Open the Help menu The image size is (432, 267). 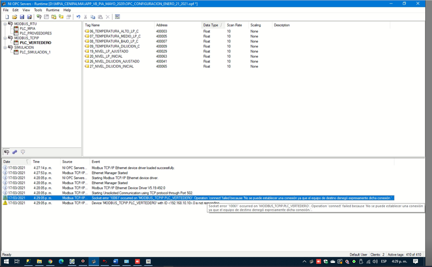[67, 10]
